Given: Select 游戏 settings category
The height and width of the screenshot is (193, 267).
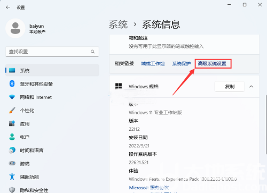Looking at the screenshot, I should pyautogui.click(x=52, y=164).
